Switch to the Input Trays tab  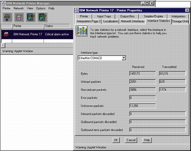(x=104, y=16)
